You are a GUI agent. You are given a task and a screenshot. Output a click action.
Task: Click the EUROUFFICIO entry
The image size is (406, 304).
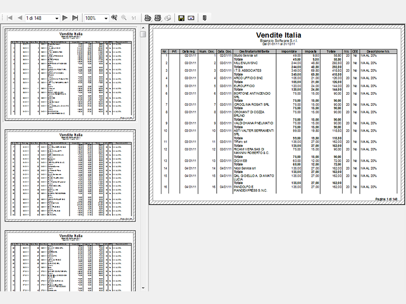tap(244, 86)
